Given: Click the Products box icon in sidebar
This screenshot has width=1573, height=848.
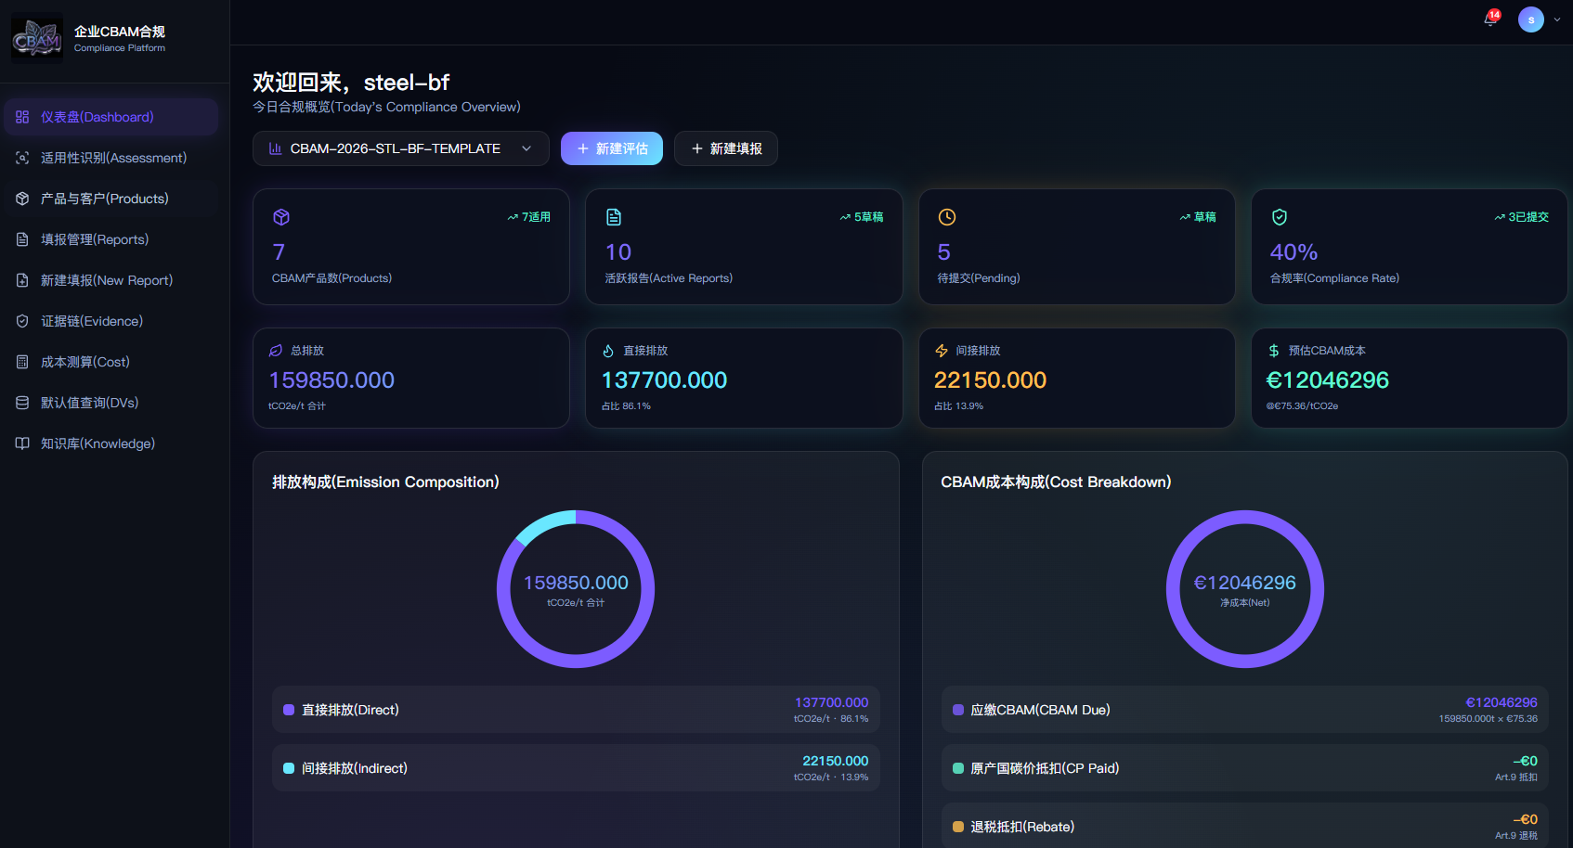Looking at the screenshot, I should coord(22,199).
